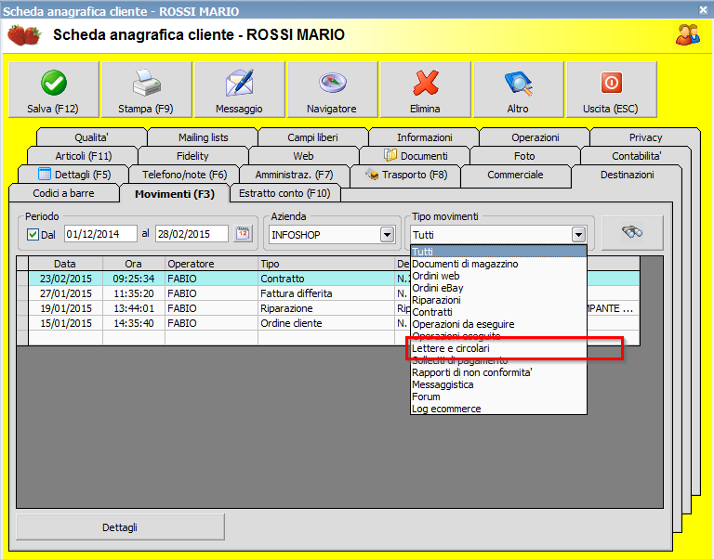Click the Data column header
The image size is (714, 559).
pos(65,264)
